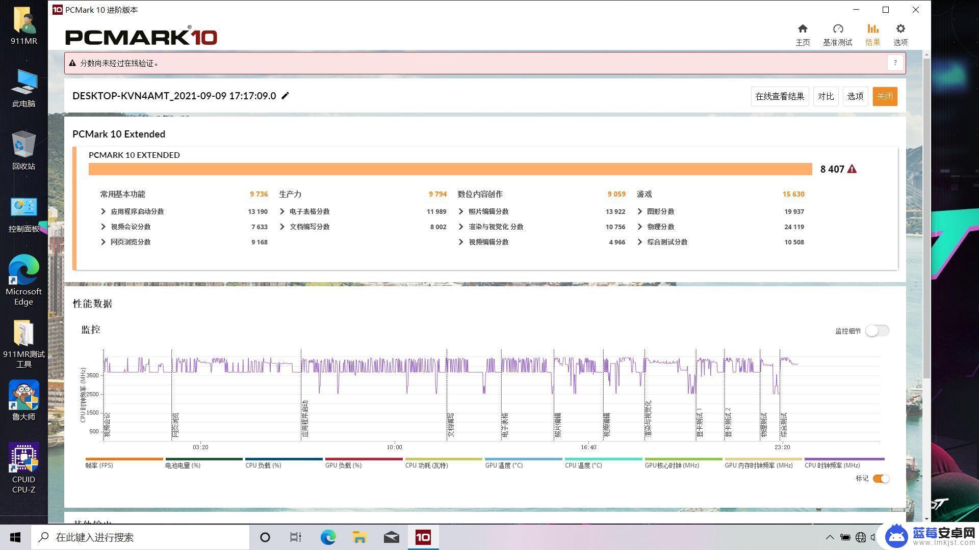Click the orange 关闭 button

pos(885,96)
